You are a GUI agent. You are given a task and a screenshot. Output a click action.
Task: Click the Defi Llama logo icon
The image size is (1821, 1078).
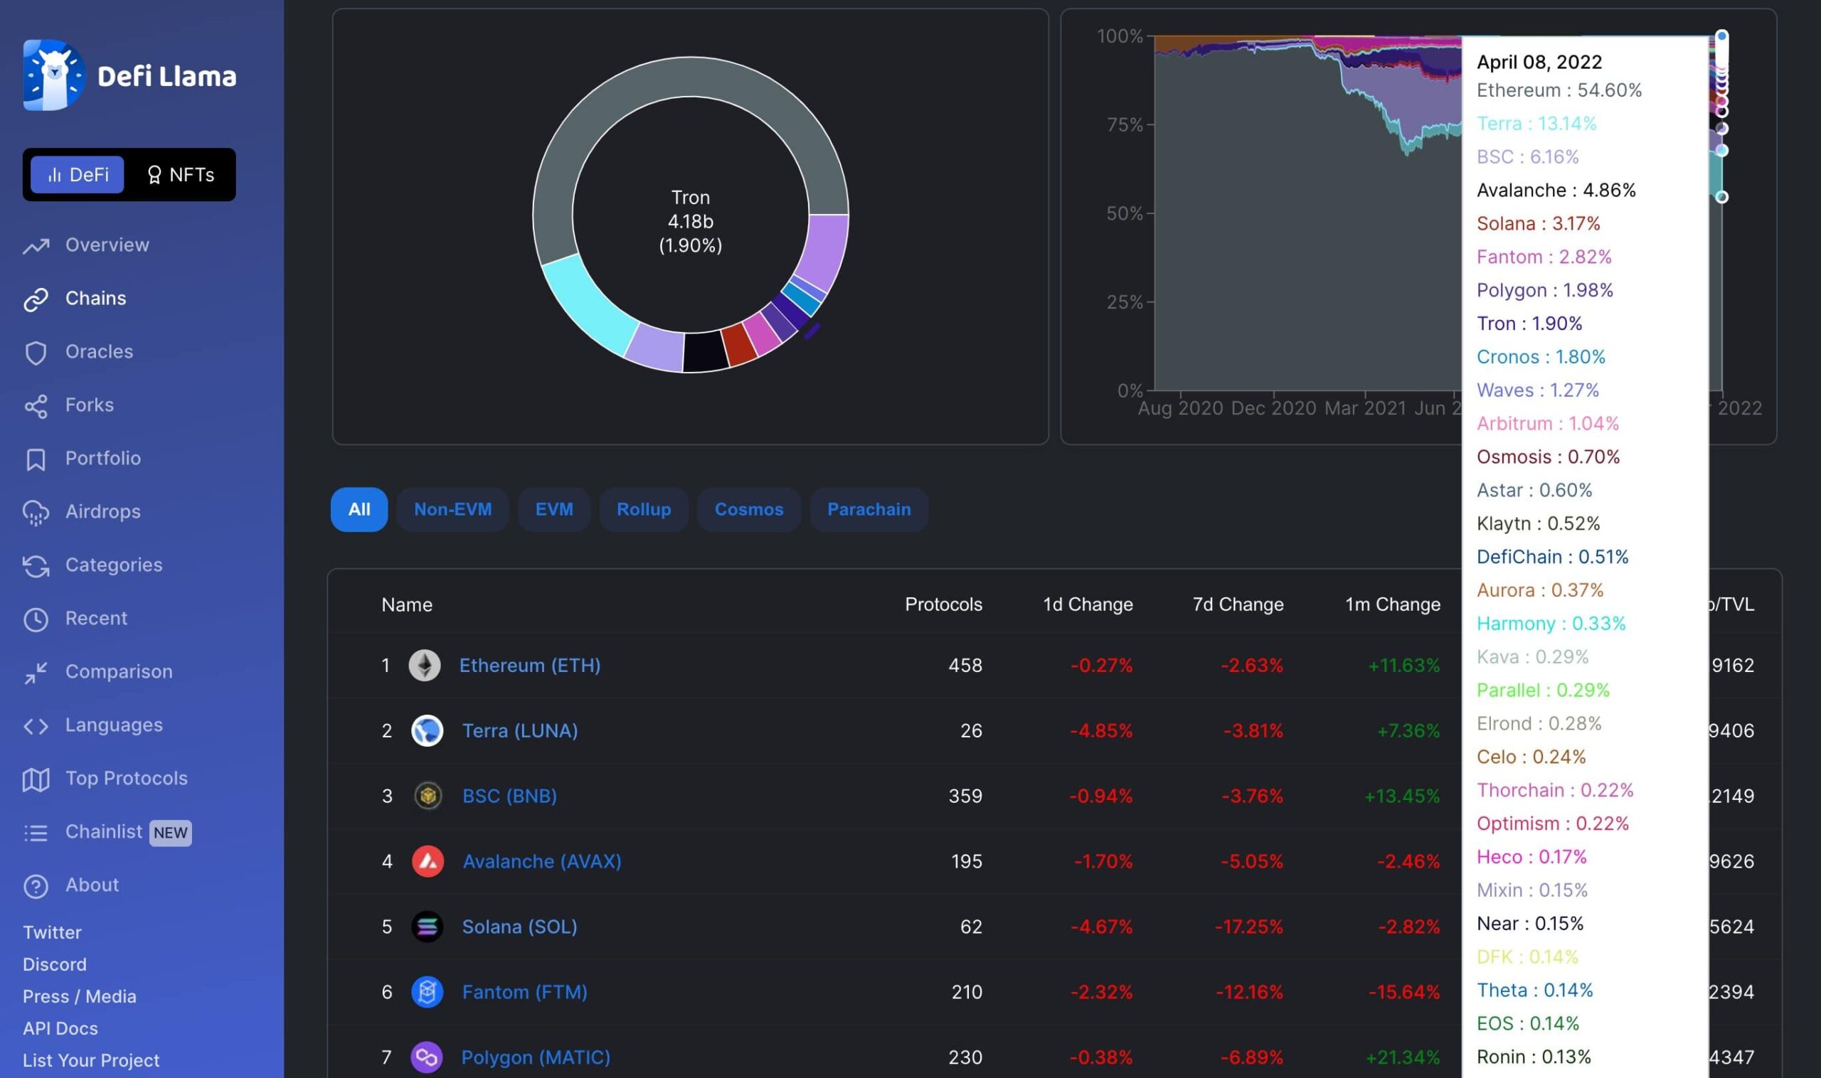pos(54,75)
